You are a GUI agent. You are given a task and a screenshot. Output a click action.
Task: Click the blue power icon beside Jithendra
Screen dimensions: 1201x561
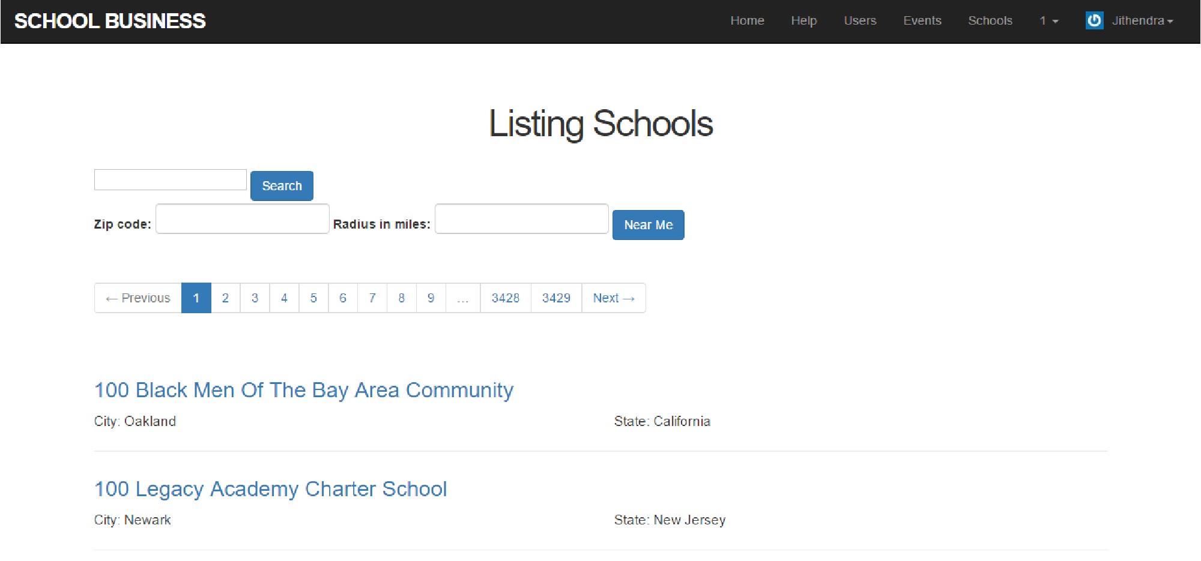[x=1094, y=20]
